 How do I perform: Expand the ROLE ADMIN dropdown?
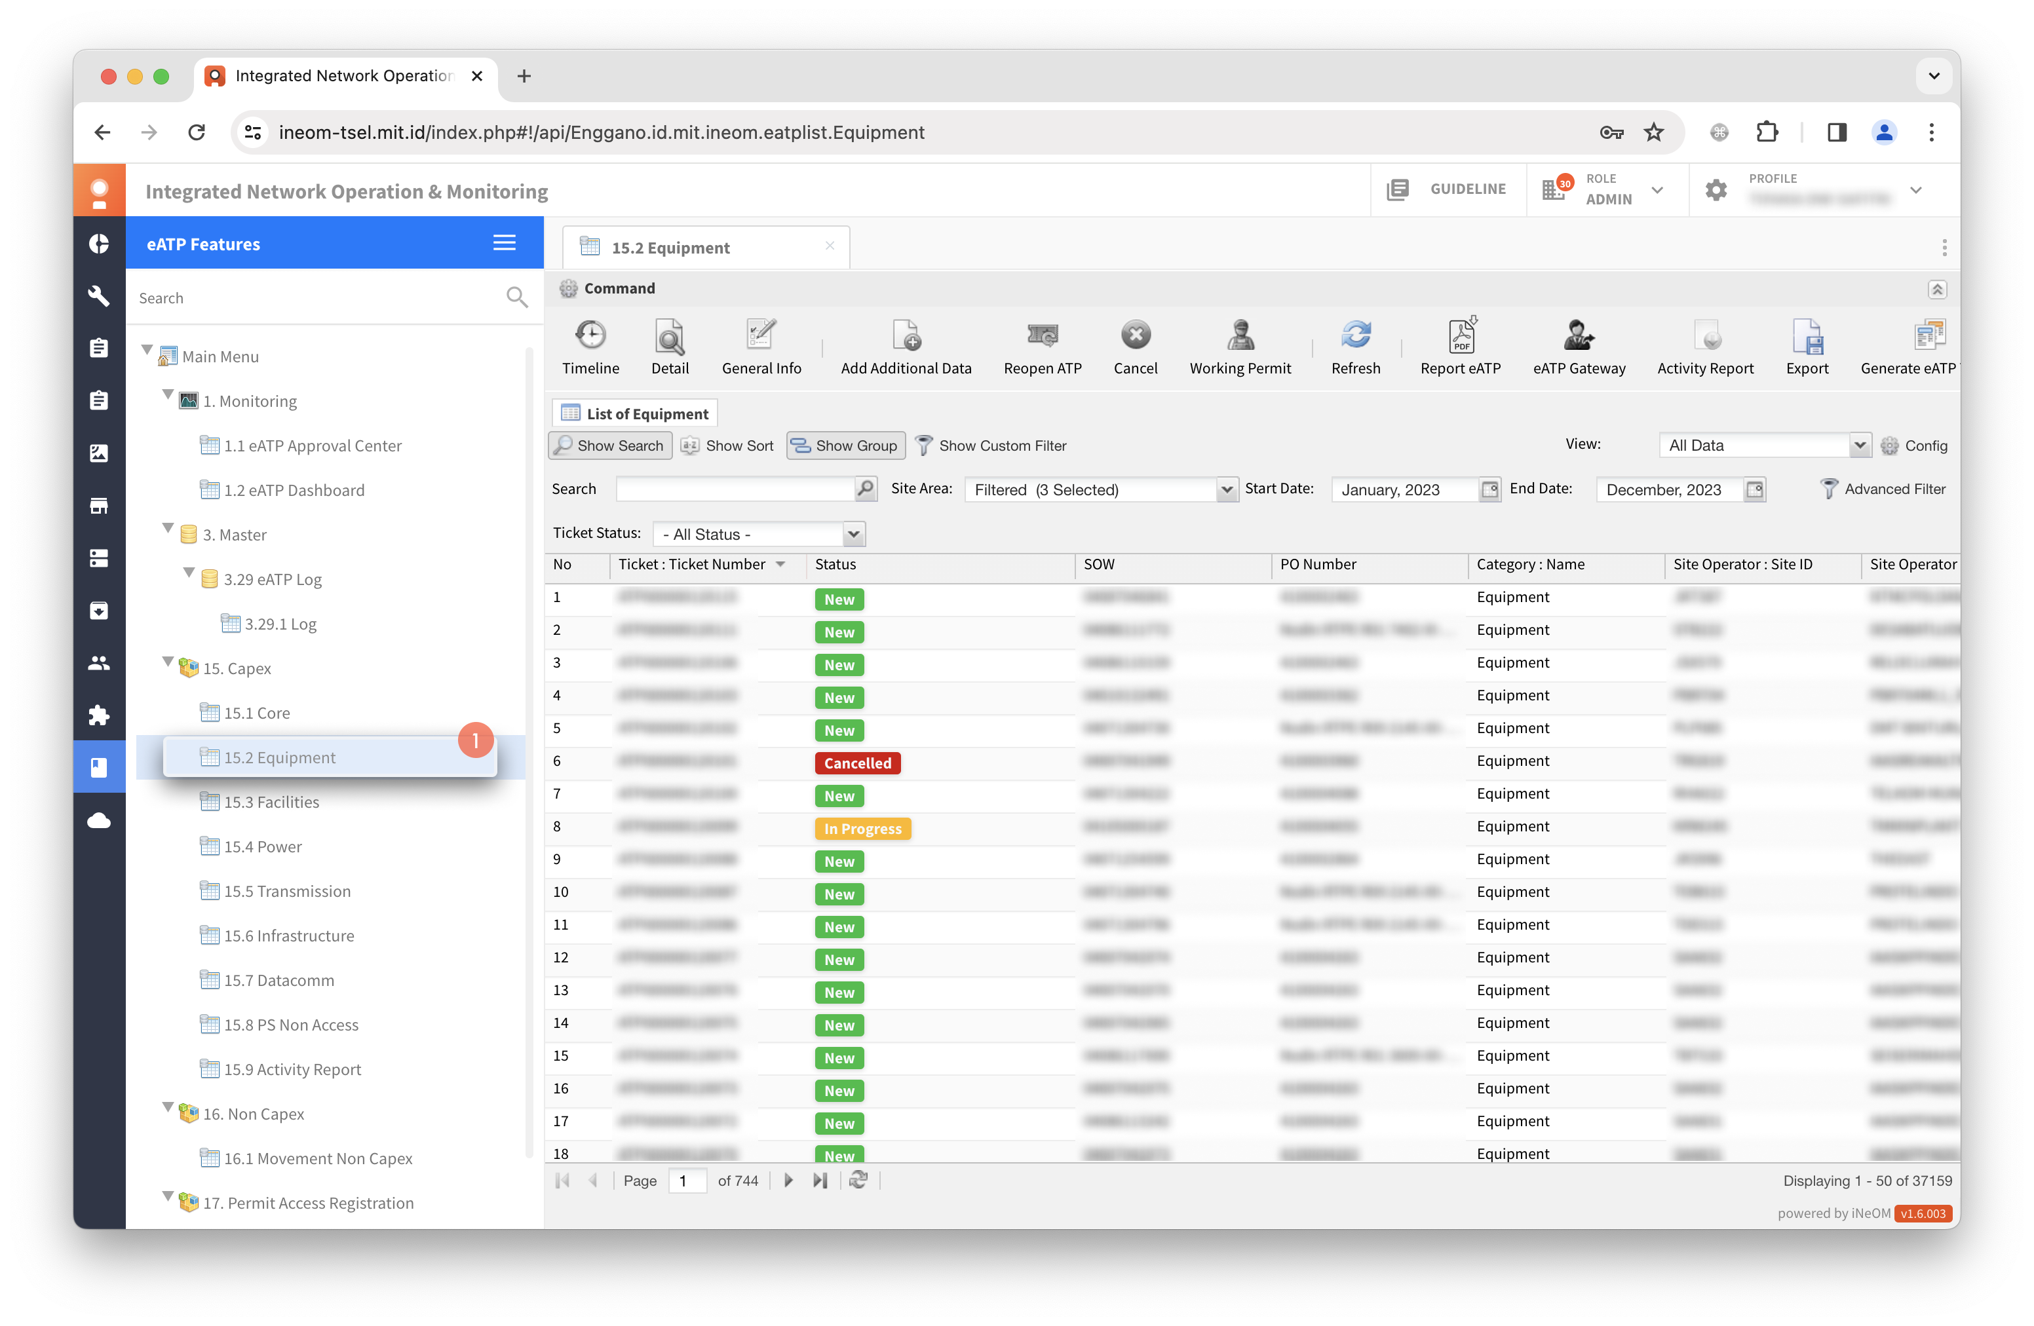1657,190
